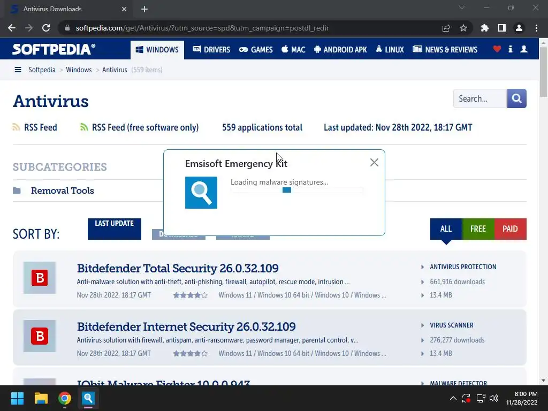Open the Drivers section
The image size is (548, 411).
tap(211, 50)
